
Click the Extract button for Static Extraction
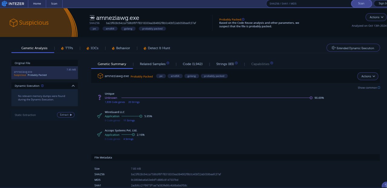(x=66, y=115)
